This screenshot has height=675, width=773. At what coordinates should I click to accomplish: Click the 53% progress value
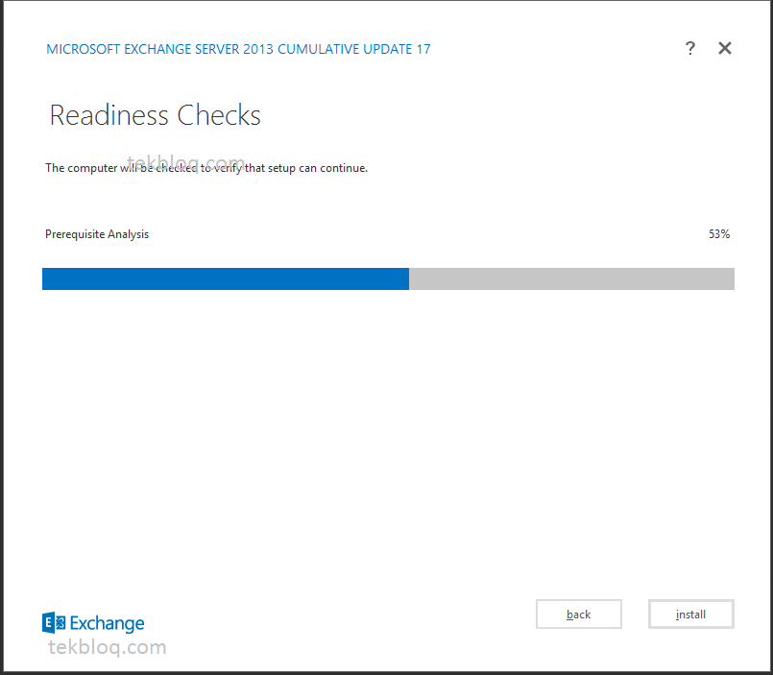tap(719, 234)
